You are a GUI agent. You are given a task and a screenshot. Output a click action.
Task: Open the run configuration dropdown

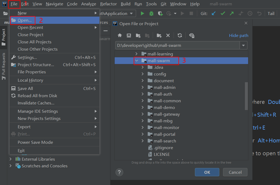(132, 14)
